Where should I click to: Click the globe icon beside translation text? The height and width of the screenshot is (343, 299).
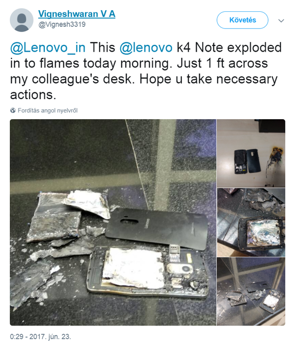pos(13,110)
